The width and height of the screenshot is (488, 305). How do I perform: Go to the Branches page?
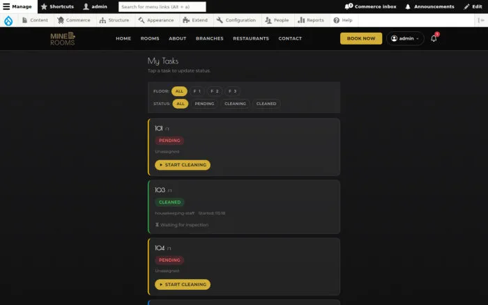point(209,38)
